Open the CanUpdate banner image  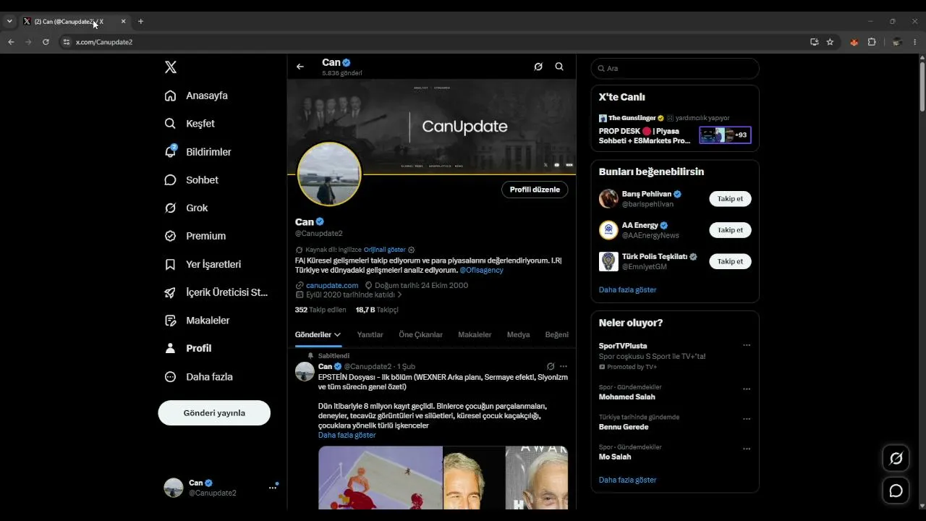(x=431, y=127)
